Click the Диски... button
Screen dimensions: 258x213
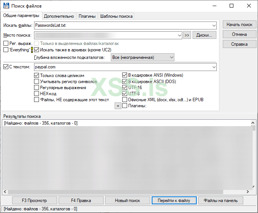click(204, 35)
